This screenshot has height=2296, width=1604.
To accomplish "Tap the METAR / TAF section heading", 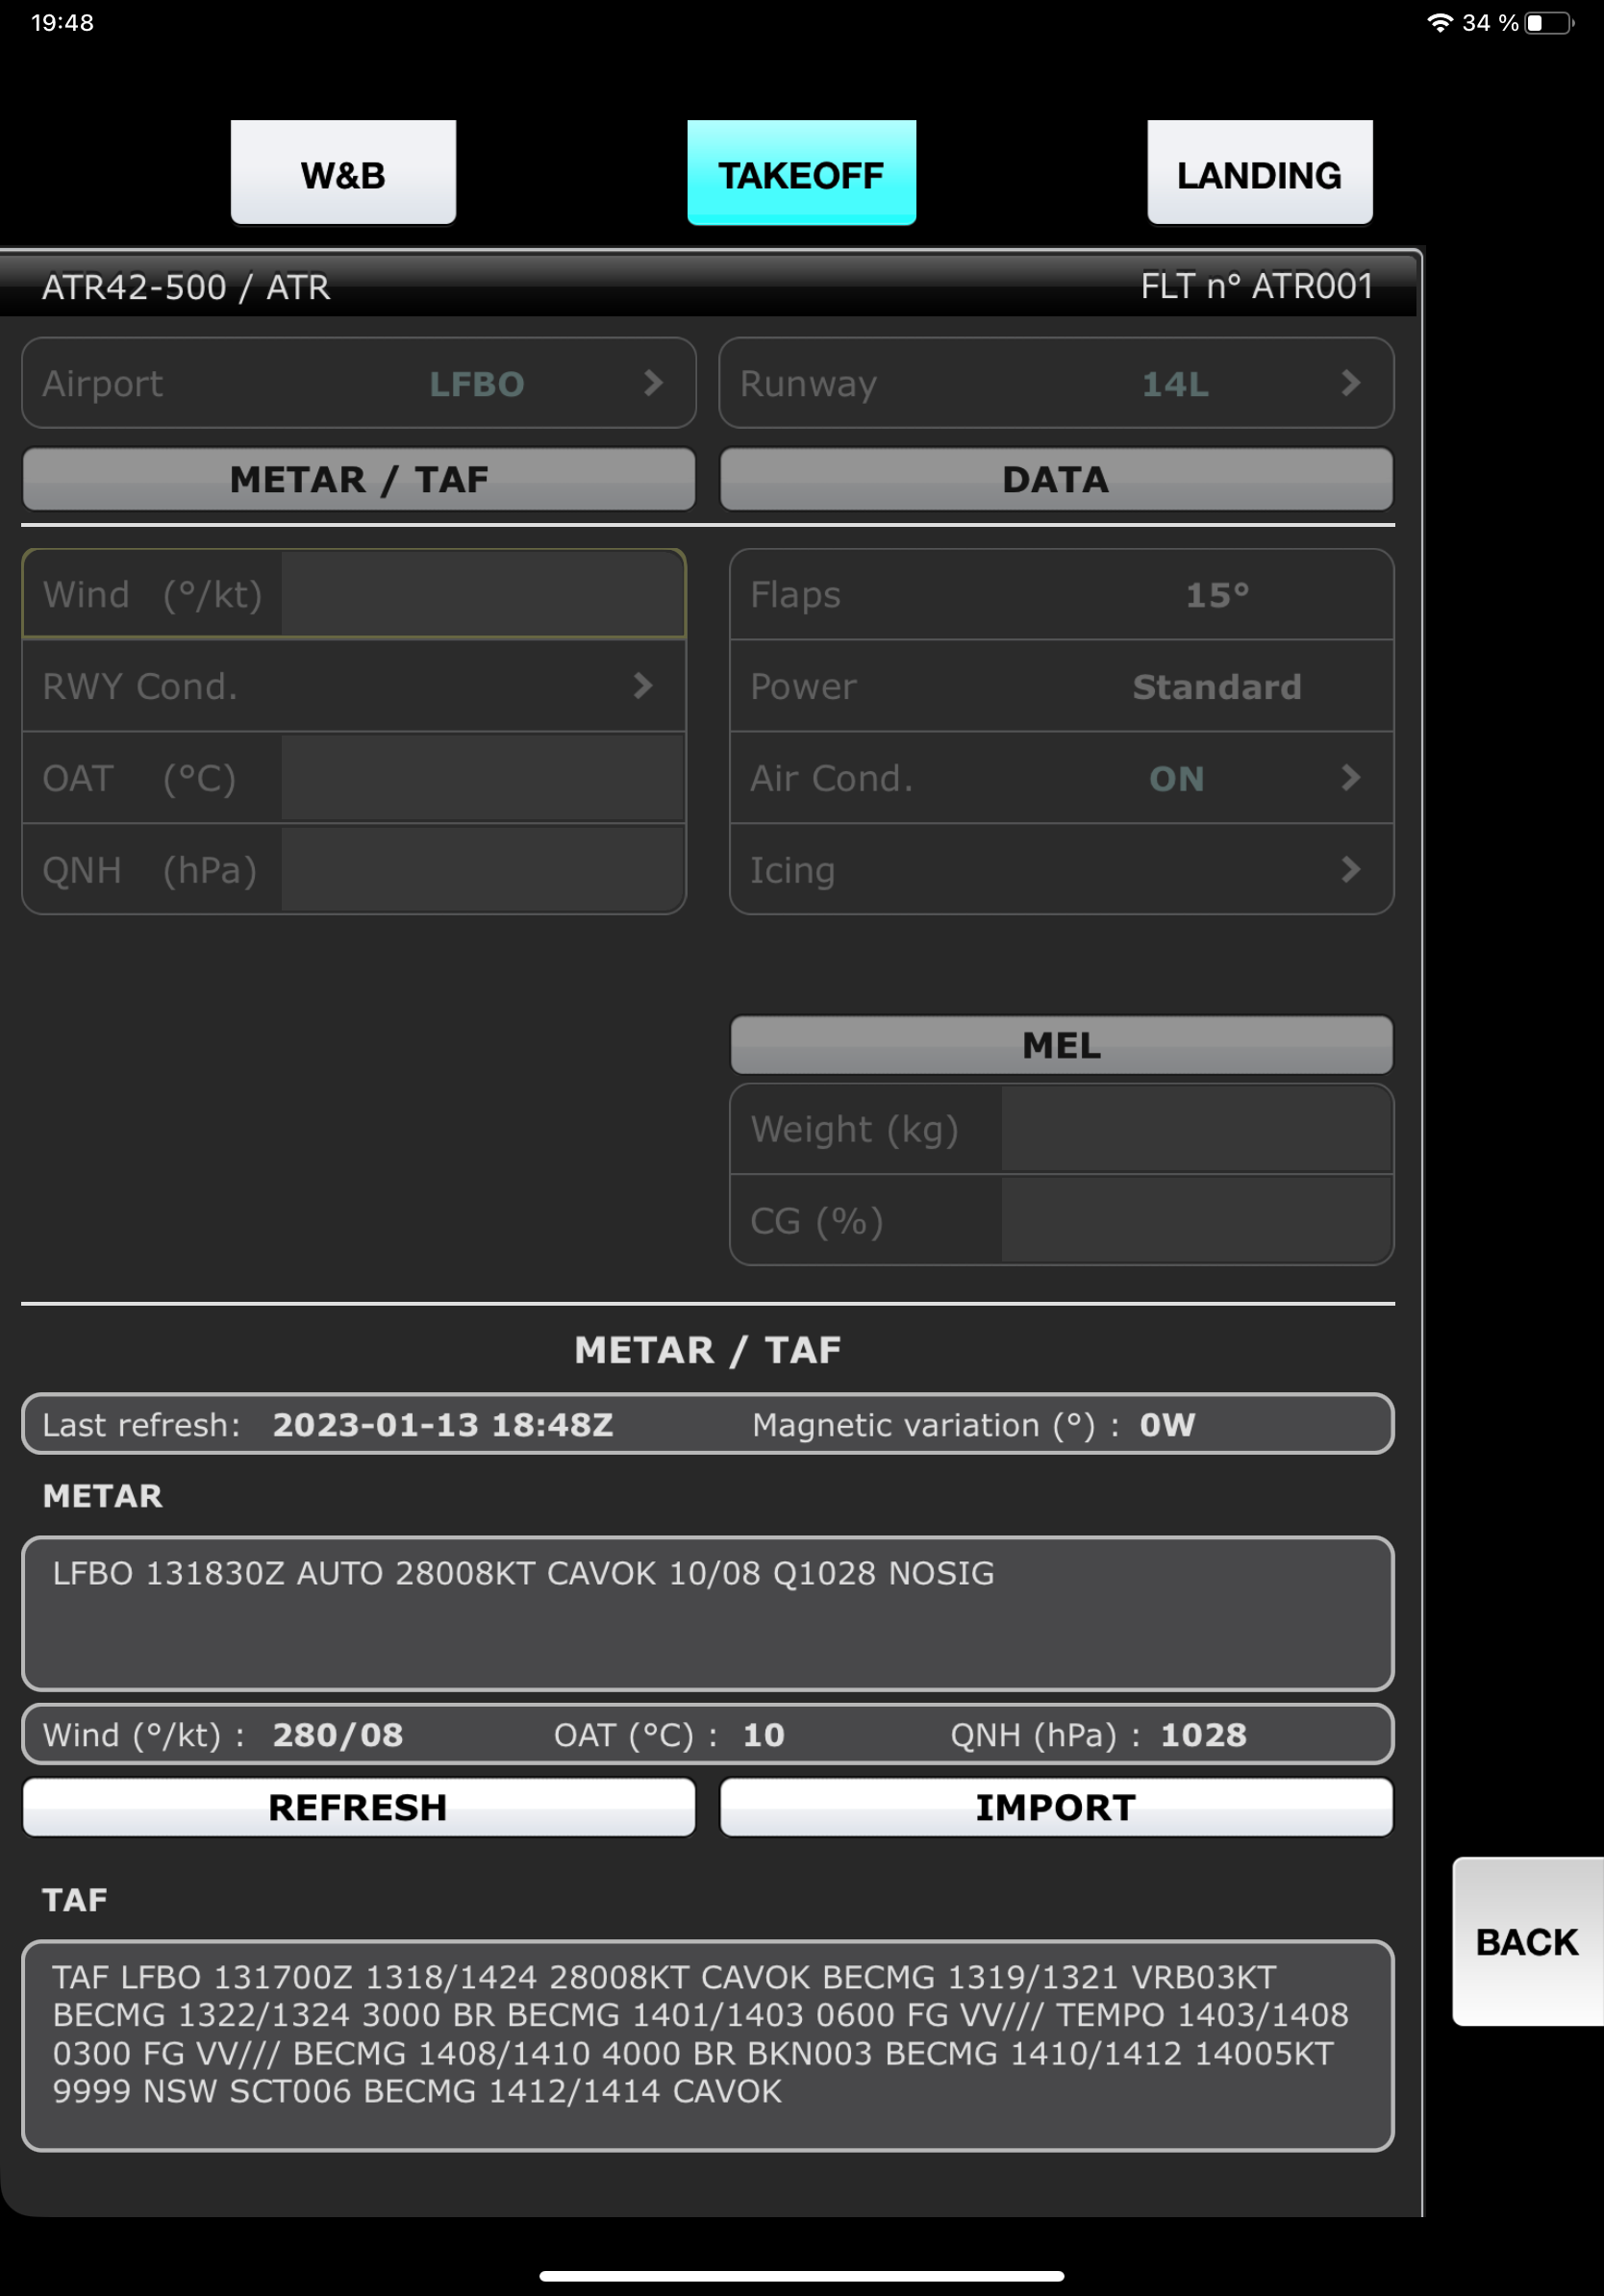I will [x=708, y=1350].
